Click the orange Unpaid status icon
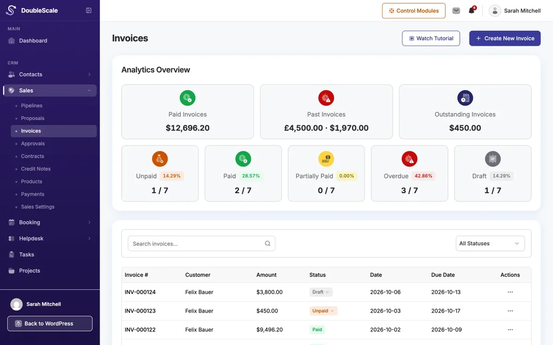The image size is (553, 345). coord(160,159)
